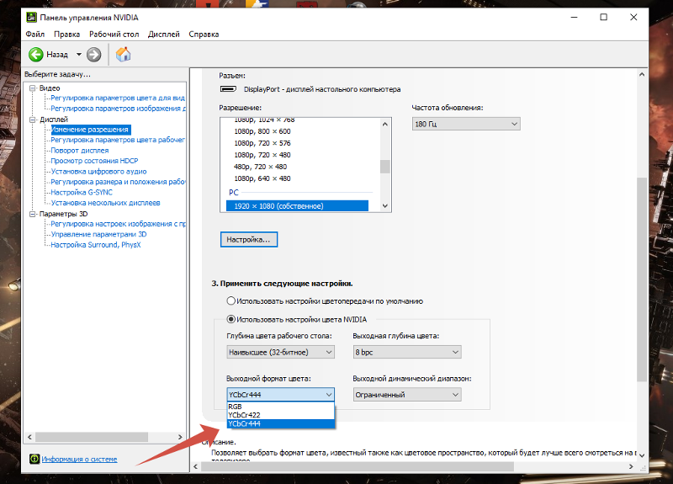Select resolution 1080p, 720 × 576
The width and height of the screenshot is (673, 484).
pos(262,143)
